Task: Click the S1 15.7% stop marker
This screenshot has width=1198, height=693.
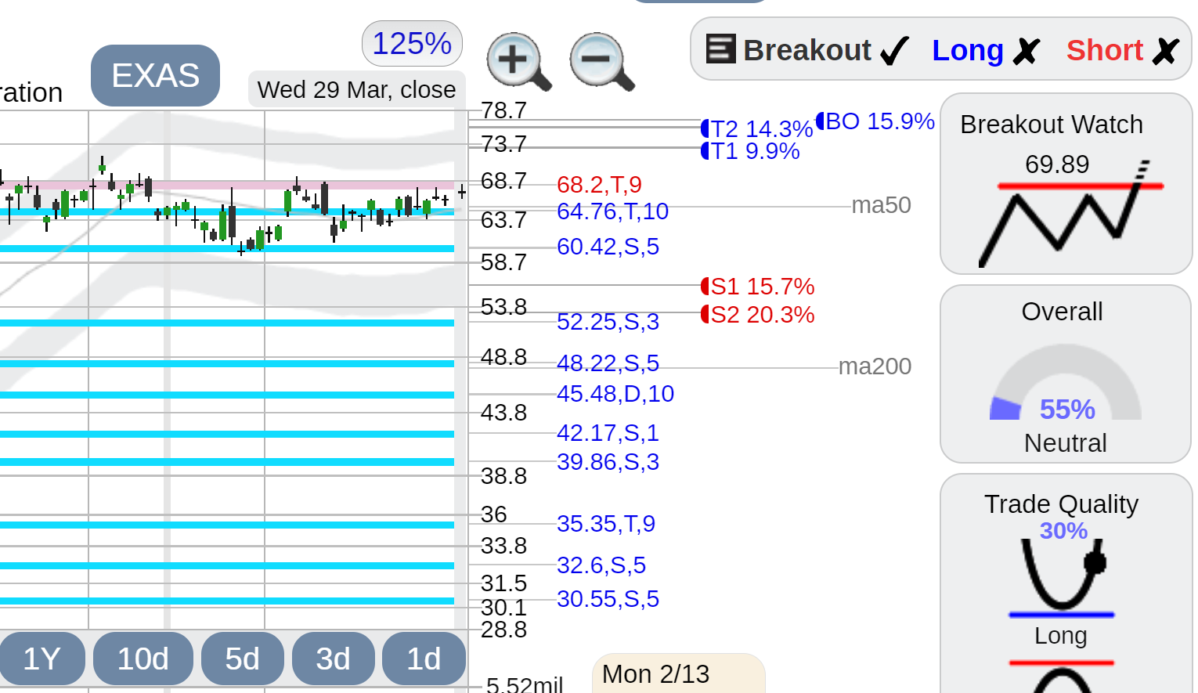Action: coord(757,287)
